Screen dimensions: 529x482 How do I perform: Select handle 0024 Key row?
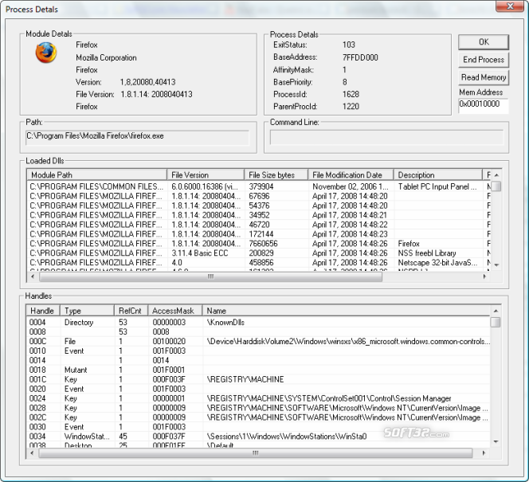click(258, 398)
